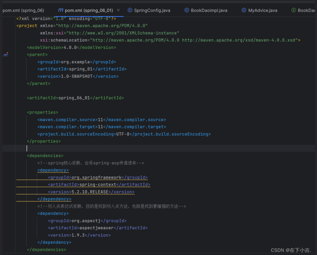317x255 pixels.
Task: Click the maven.compiler.source value line
Action: (102, 120)
